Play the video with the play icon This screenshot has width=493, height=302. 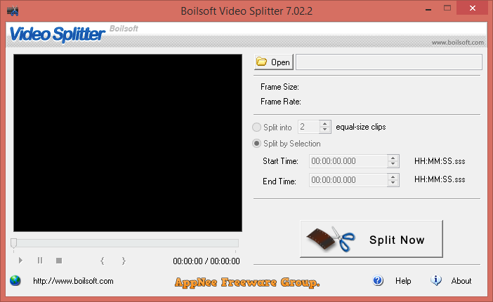tap(20, 260)
